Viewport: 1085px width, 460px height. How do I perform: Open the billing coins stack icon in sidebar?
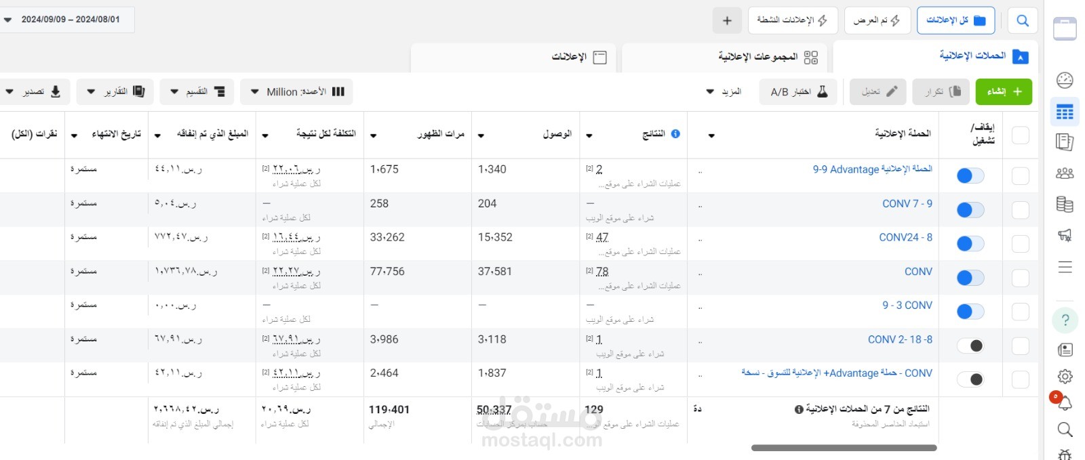(x=1065, y=204)
